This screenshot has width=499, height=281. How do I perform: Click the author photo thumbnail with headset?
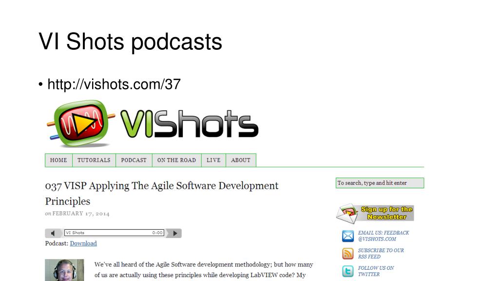64,270
